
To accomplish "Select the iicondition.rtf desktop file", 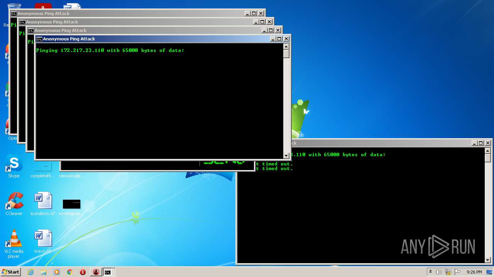I will tap(43, 204).
